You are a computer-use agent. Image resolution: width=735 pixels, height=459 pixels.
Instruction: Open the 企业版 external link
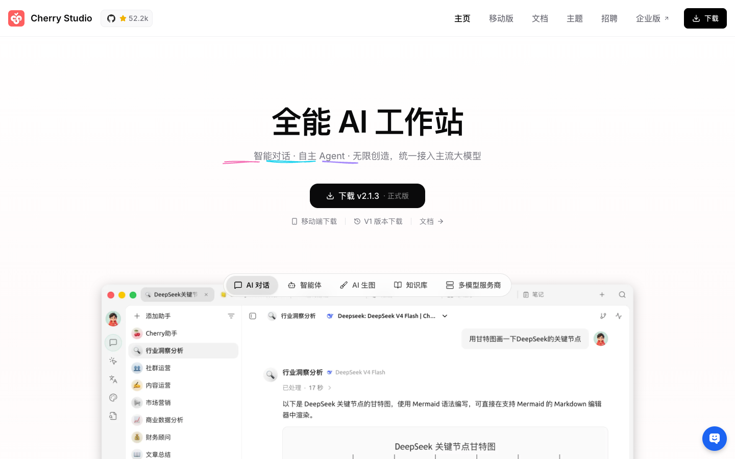652,18
